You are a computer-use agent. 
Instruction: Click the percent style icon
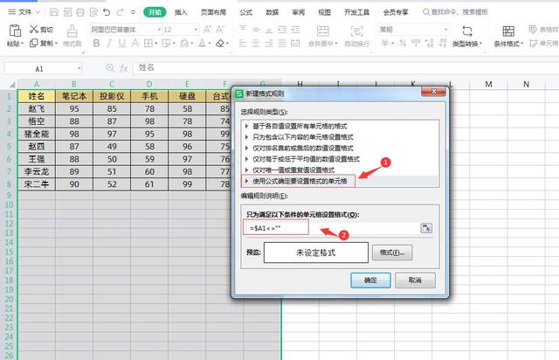pyautogui.click(x=403, y=43)
